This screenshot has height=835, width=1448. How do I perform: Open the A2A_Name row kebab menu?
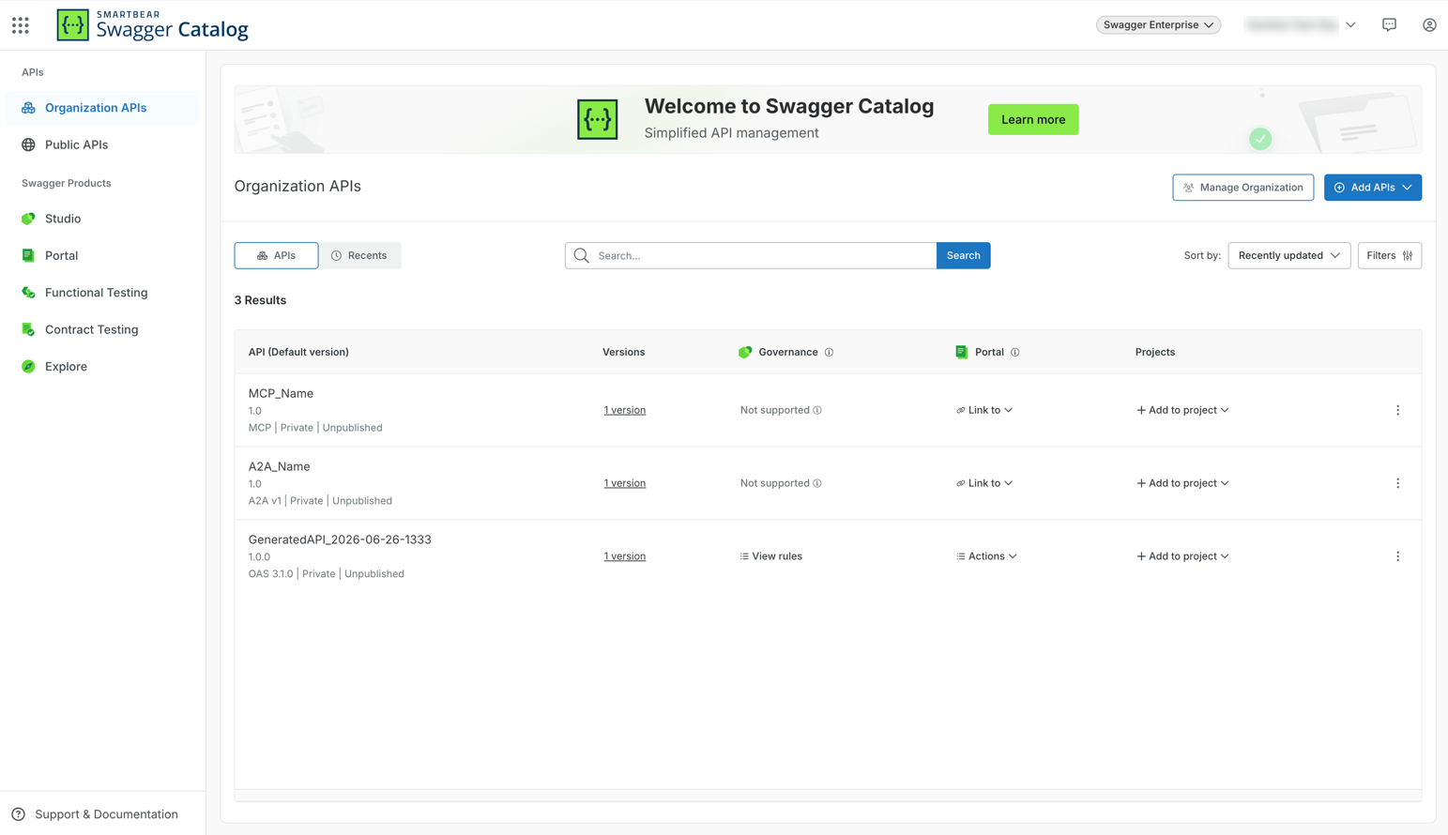tap(1397, 483)
